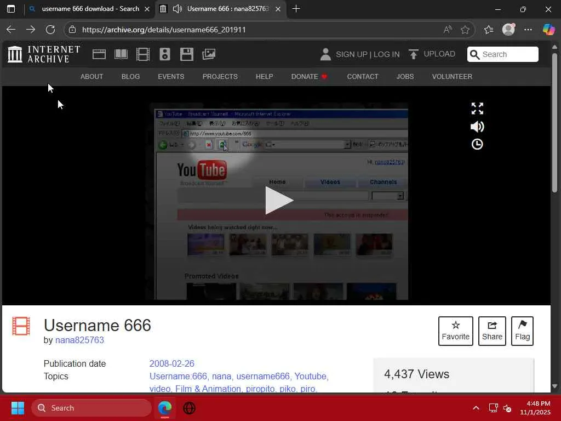The height and width of the screenshot is (421, 561).
Task: Open uploader nana825763 link
Action: [x=79, y=340]
